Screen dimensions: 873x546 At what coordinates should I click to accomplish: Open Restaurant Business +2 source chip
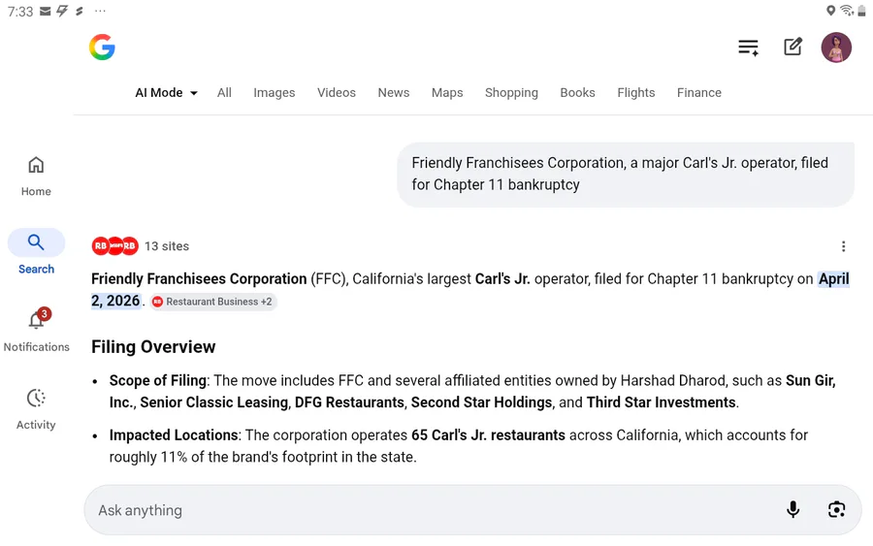coord(213,302)
